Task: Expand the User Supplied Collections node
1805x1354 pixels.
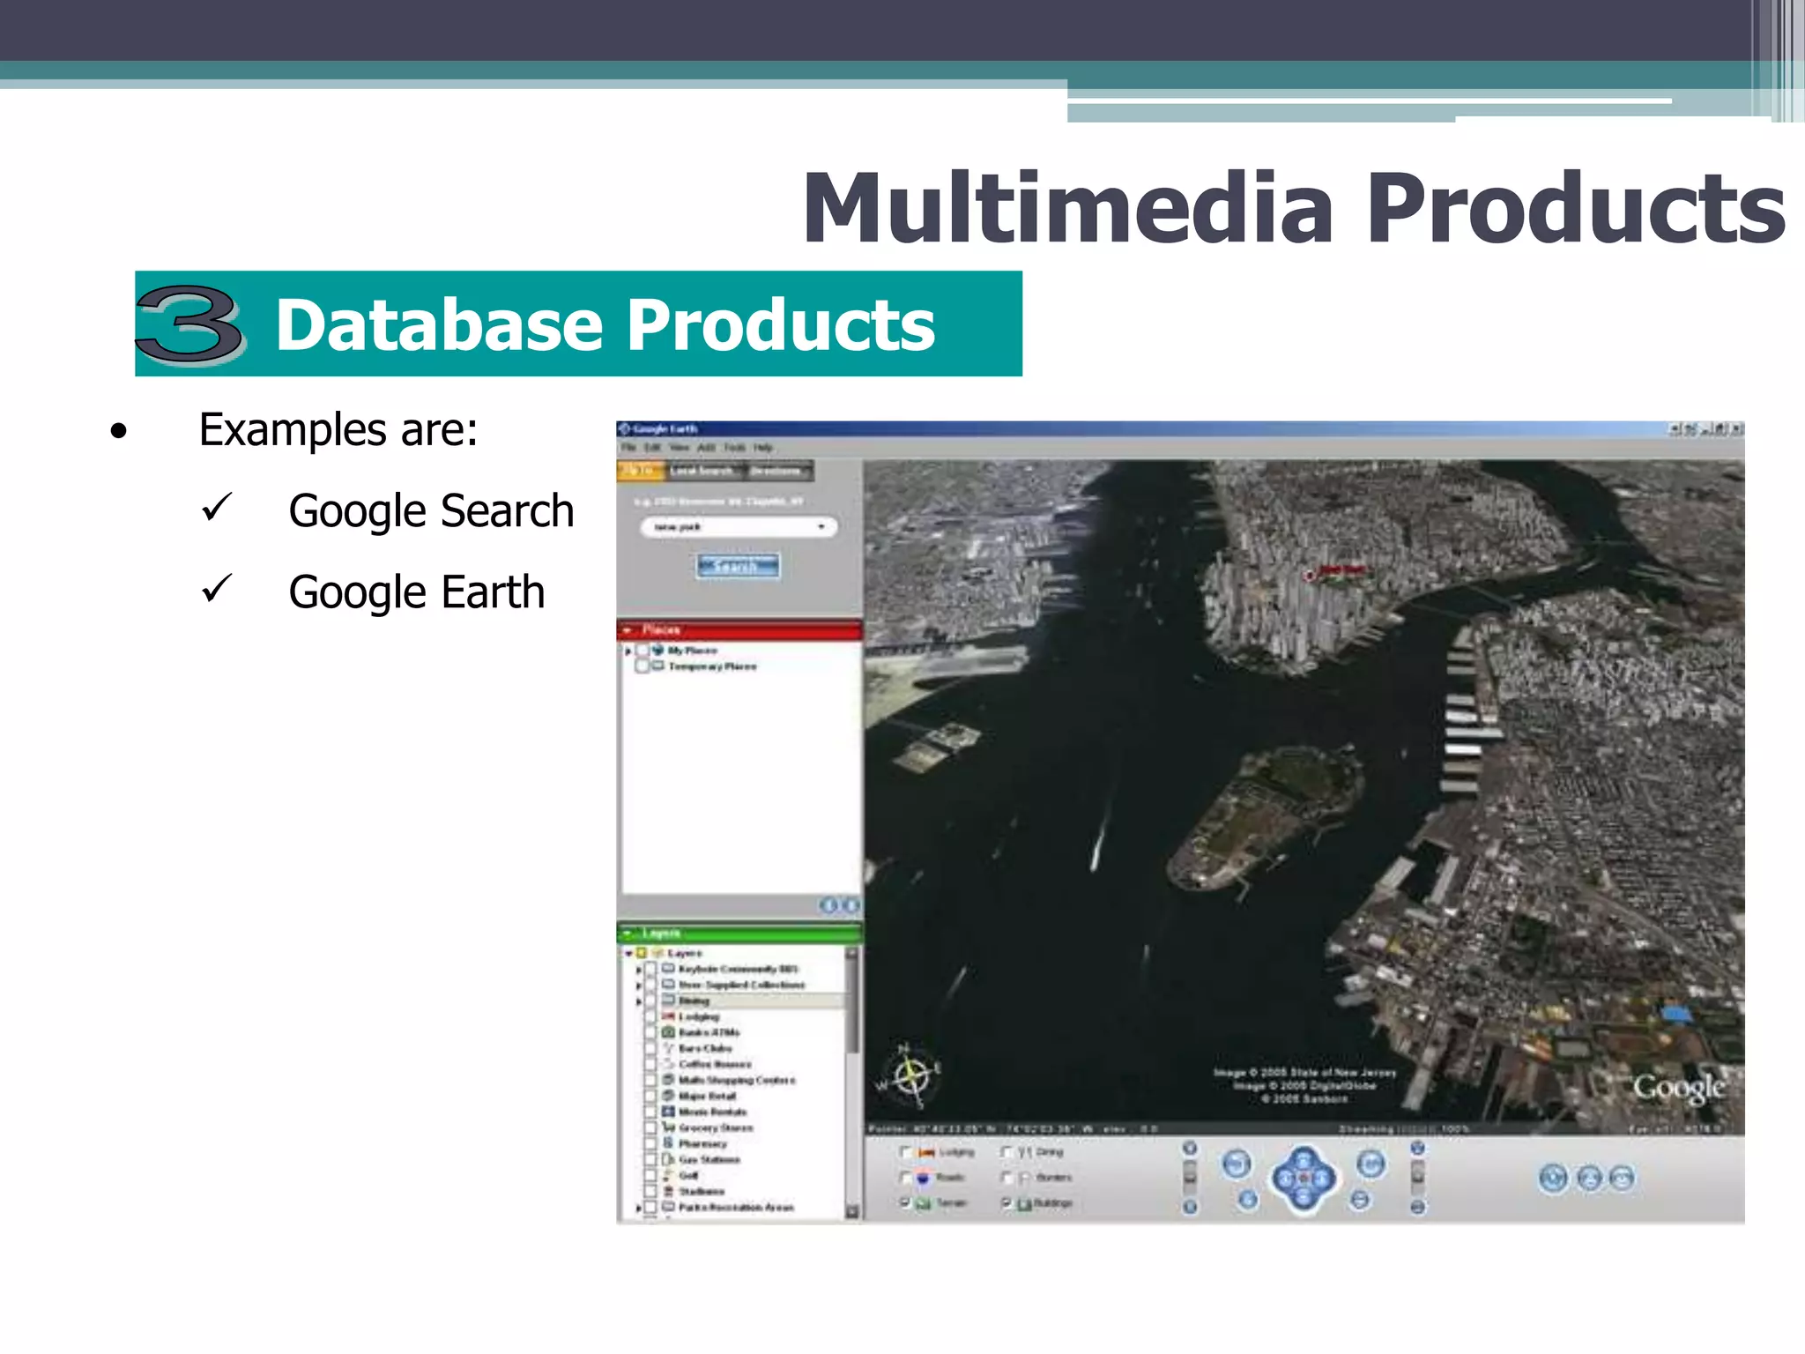Action: point(640,985)
